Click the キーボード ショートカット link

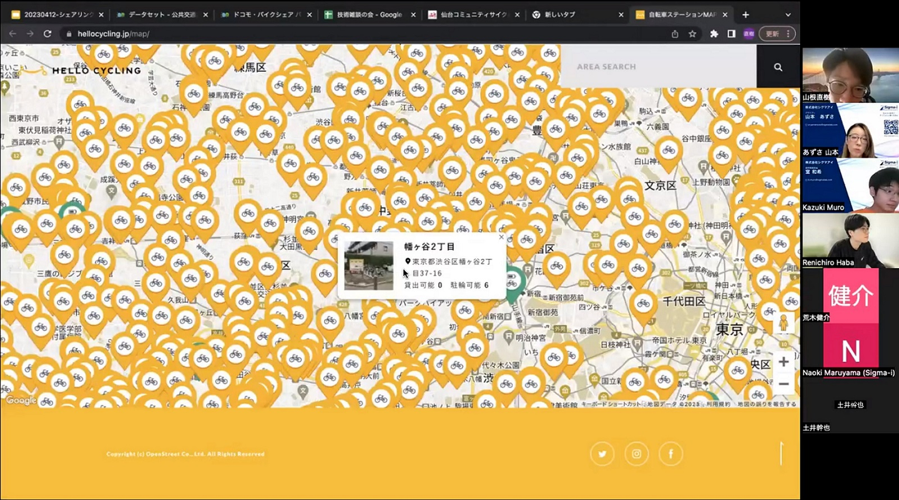pyautogui.click(x=611, y=404)
